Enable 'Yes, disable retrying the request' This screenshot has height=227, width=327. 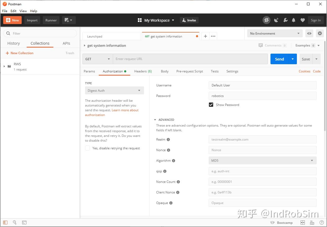click(87, 148)
